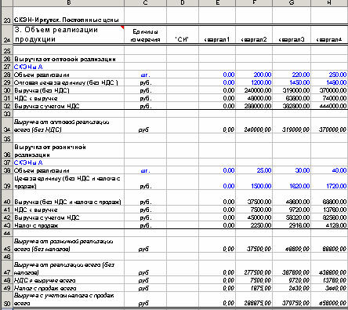The width and height of the screenshot is (348, 310).
Task: Select value 444000.00 in row 32
Action: tap(333, 106)
